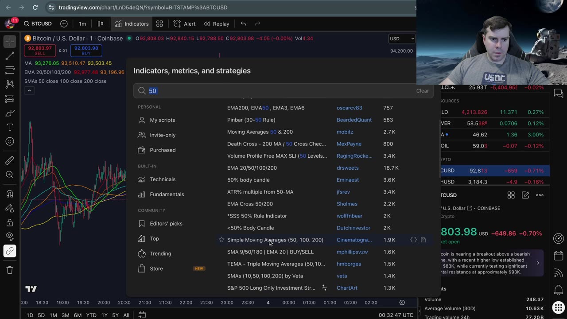
Task: Add the EMA Cross 50/200 indicator
Action: 250,204
